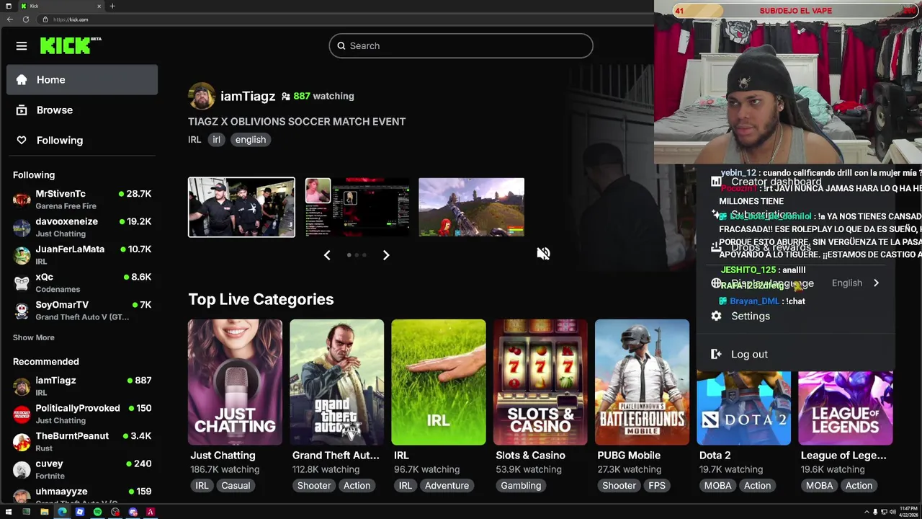Open Spotify from the taskbar
922x519 pixels.
pos(97,512)
